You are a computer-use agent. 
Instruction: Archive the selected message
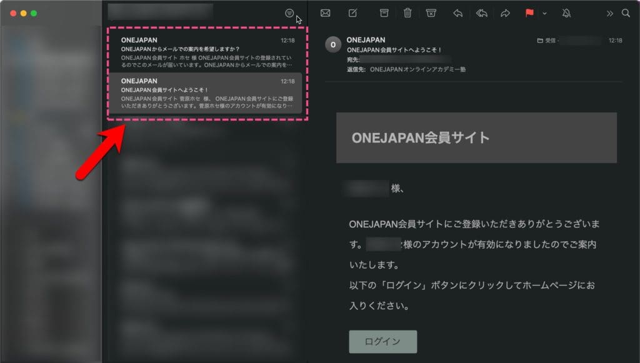[x=384, y=13]
